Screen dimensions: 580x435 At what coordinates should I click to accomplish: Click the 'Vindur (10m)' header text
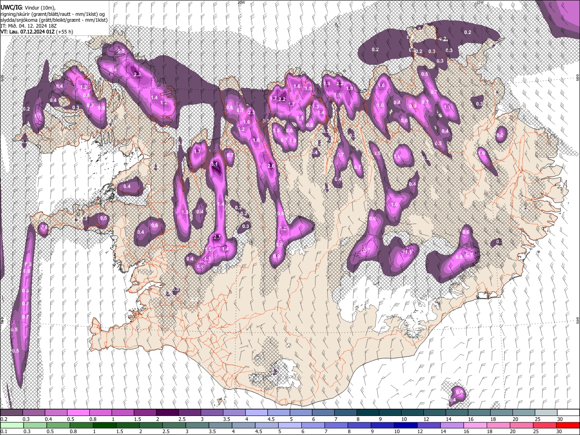tap(39, 8)
